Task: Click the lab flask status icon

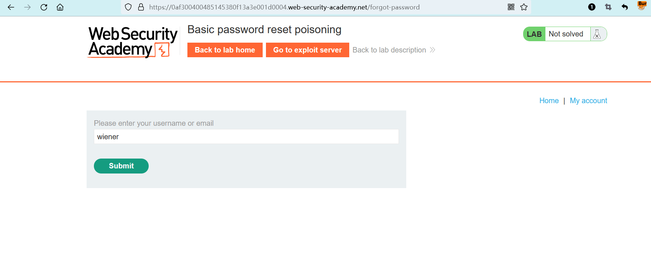Action: click(597, 34)
